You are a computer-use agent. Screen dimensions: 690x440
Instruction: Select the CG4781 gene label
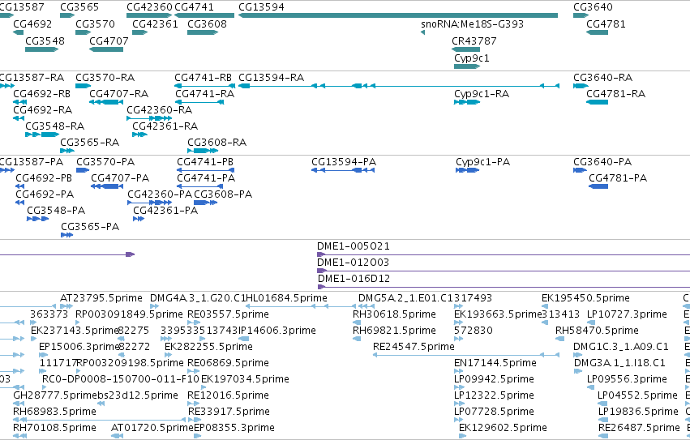tap(606, 23)
